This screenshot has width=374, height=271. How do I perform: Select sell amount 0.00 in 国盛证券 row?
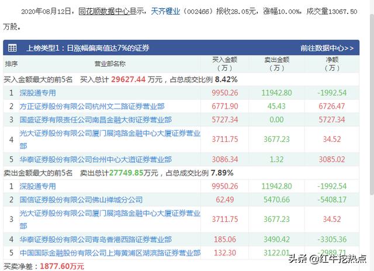click(276, 119)
